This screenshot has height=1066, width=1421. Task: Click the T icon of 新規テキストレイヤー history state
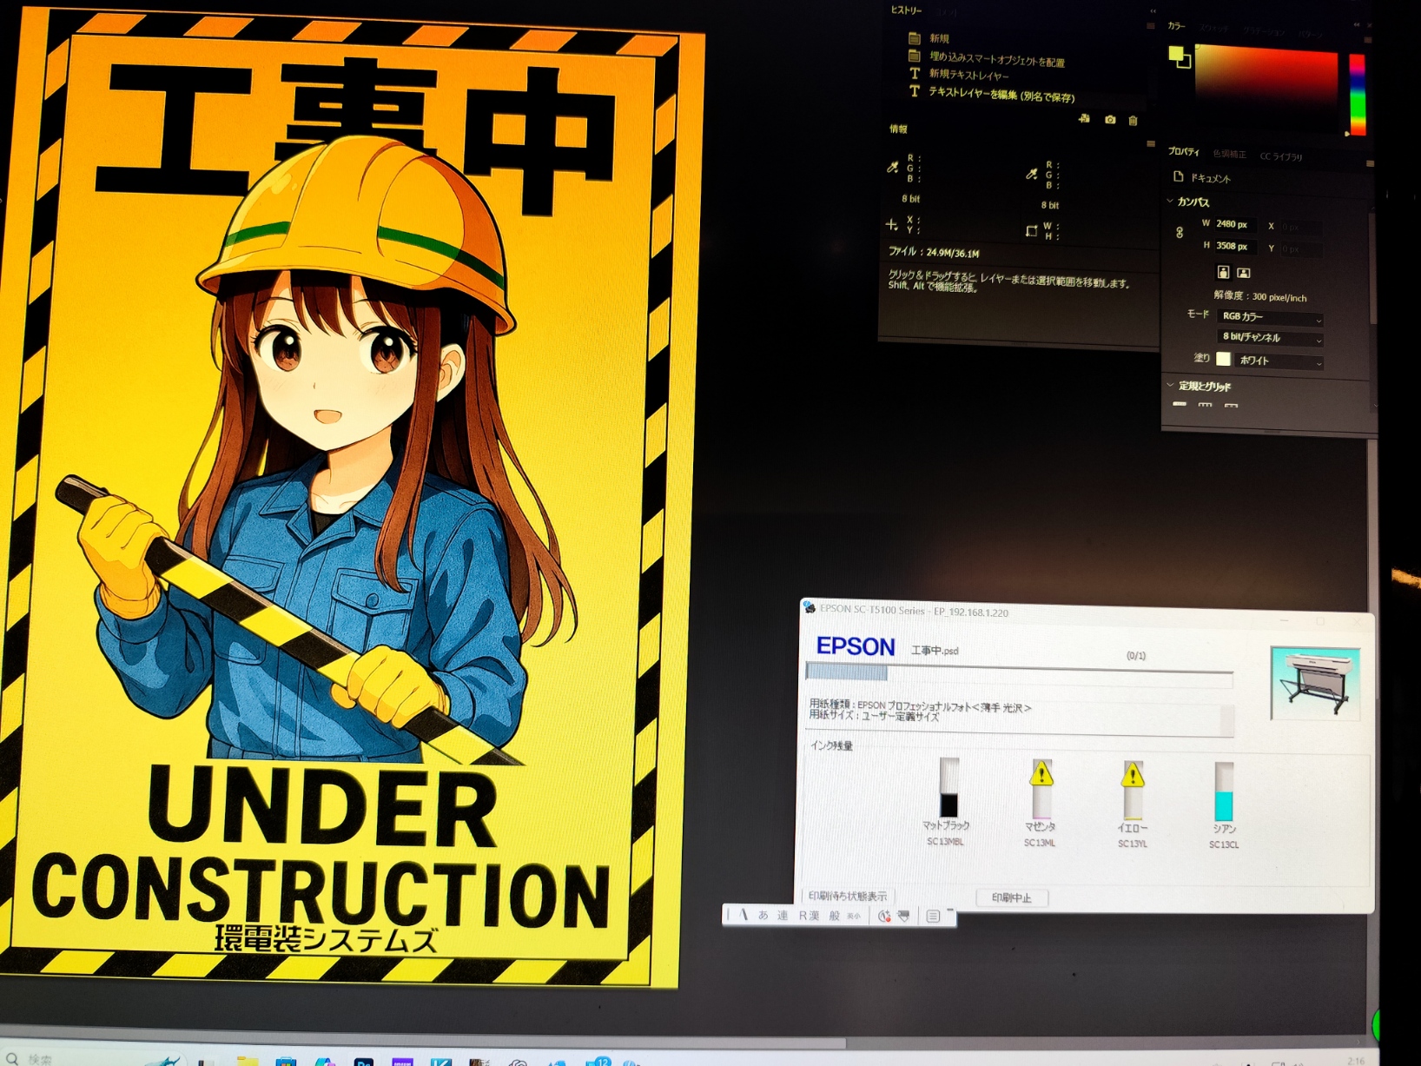915,74
